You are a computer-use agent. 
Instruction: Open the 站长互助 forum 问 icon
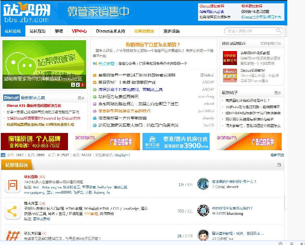click(x=12, y=184)
